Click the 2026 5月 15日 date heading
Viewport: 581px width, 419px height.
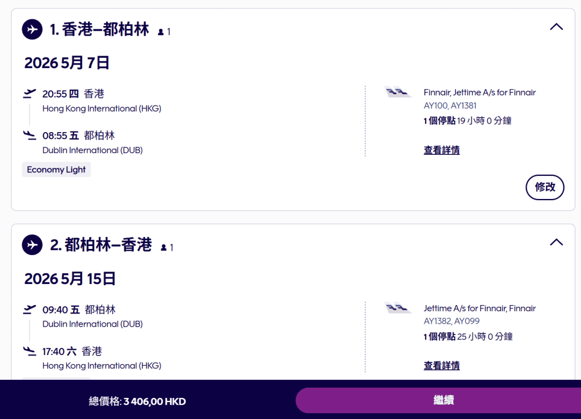coord(70,278)
